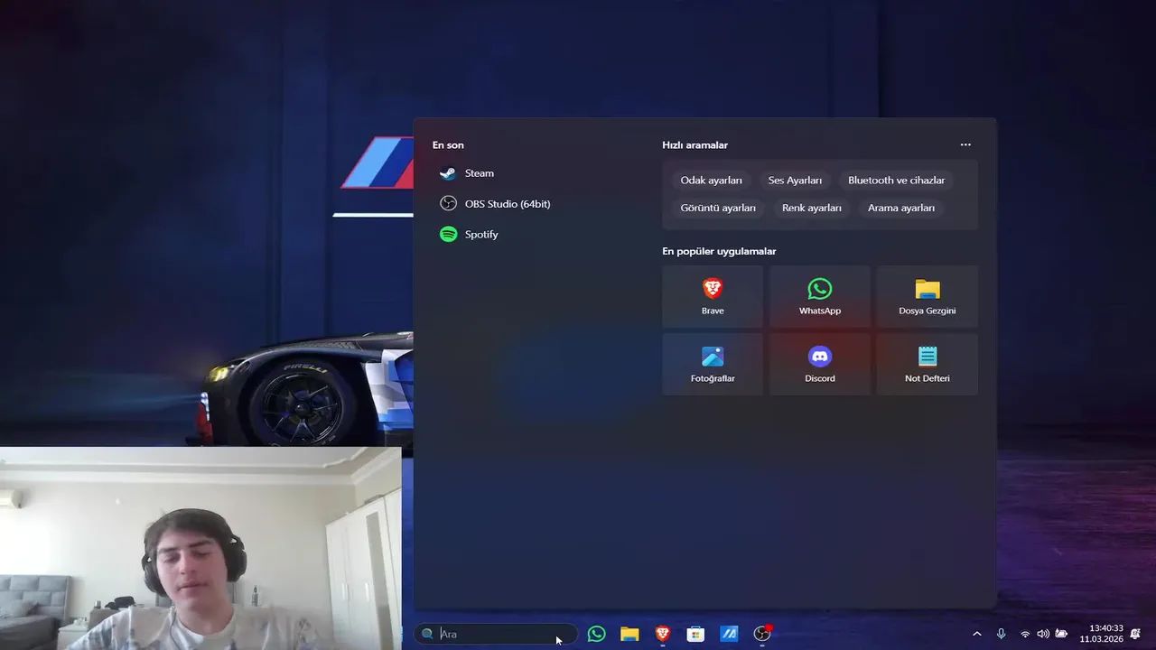Open Microsoft Store from the taskbar
The width and height of the screenshot is (1156, 650).
click(x=695, y=634)
